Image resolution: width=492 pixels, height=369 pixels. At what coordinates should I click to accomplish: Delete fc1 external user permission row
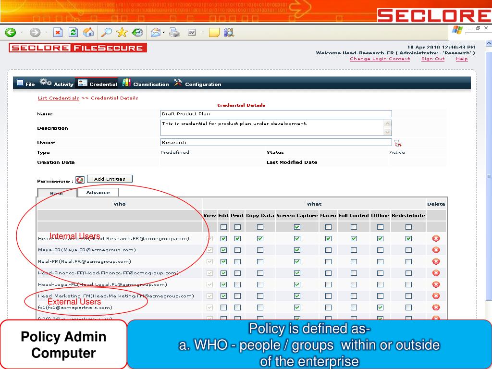[436, 307]
